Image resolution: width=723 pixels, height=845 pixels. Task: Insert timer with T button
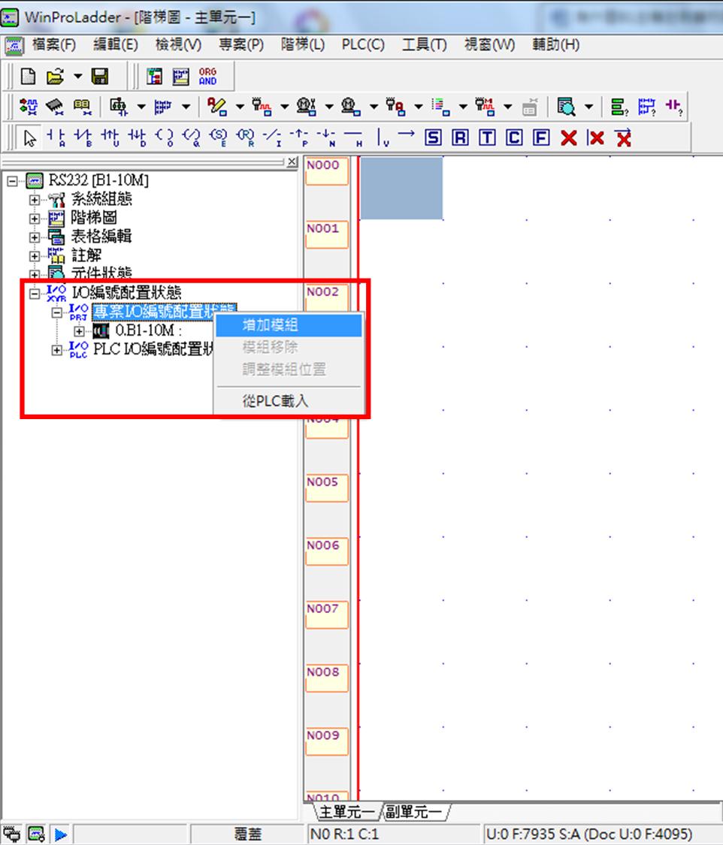tap(487, 138)
